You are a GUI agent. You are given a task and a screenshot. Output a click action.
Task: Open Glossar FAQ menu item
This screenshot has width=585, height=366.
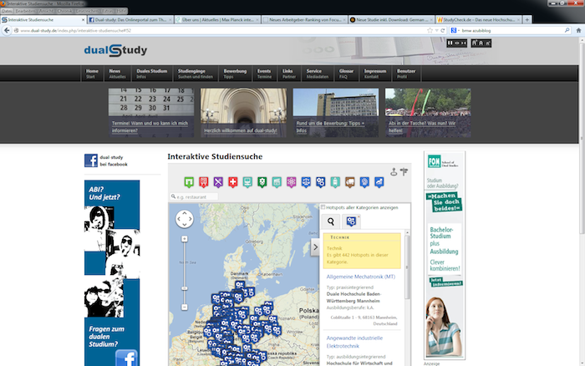(346, 74)
